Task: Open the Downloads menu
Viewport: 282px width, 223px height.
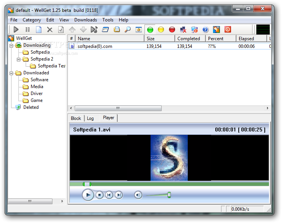Action: [85, 20]
